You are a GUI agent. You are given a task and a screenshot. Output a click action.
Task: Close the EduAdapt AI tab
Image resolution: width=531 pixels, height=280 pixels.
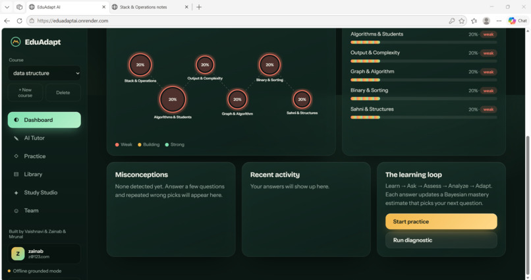click(103, 7)
